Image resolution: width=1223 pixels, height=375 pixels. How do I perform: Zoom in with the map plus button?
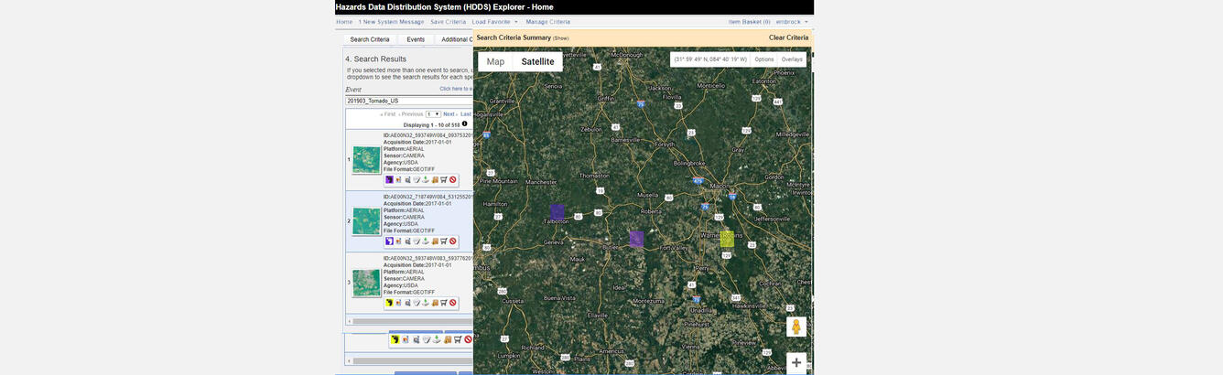pyautogui.click(x=796, y=363)
